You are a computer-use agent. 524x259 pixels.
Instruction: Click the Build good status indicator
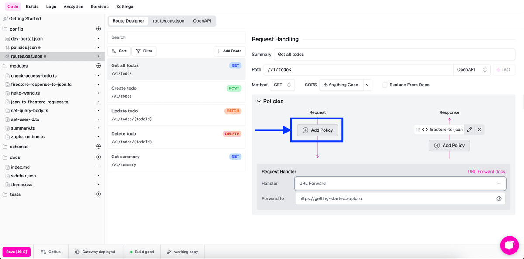coord(142,252)
